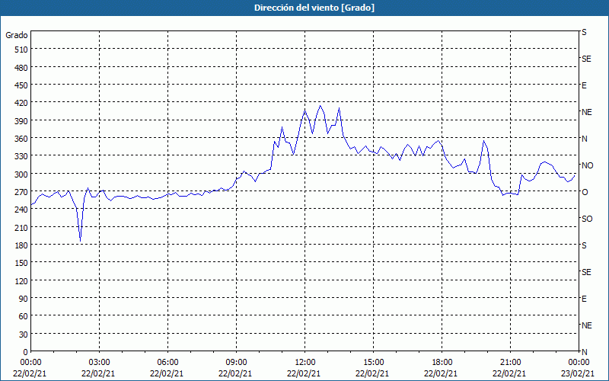The image size is (609, 381).
Task: Click the "21:00" time axis label
Action: coord(510,363)
